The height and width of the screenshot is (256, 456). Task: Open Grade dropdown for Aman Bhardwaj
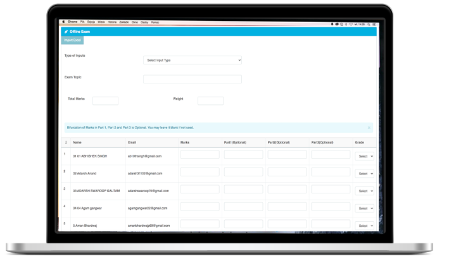pyautogui.click(x=364, y=226)
